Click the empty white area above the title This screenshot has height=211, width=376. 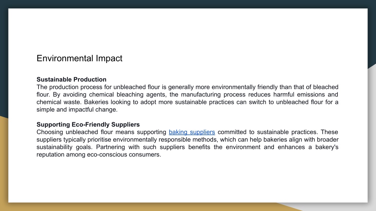(x=188, y=31)
